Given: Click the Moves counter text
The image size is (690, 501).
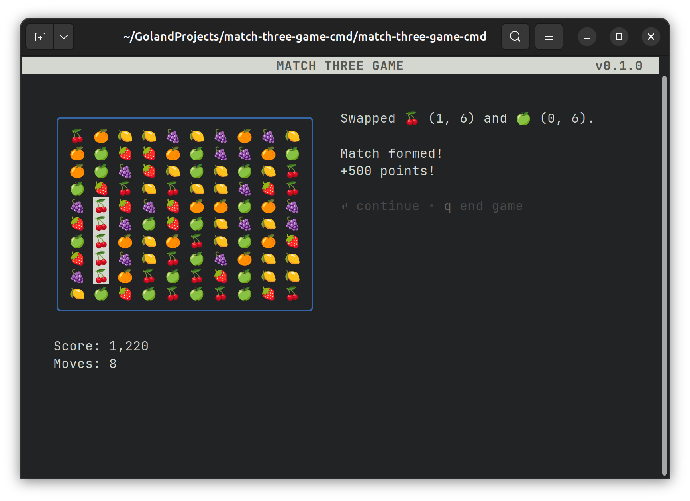Looking at the screenshot, I should tap(85, 364).
